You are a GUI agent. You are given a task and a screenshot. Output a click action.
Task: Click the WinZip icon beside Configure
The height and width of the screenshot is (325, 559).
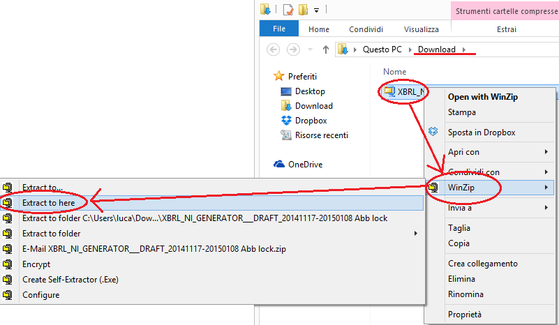pos(8,295)
